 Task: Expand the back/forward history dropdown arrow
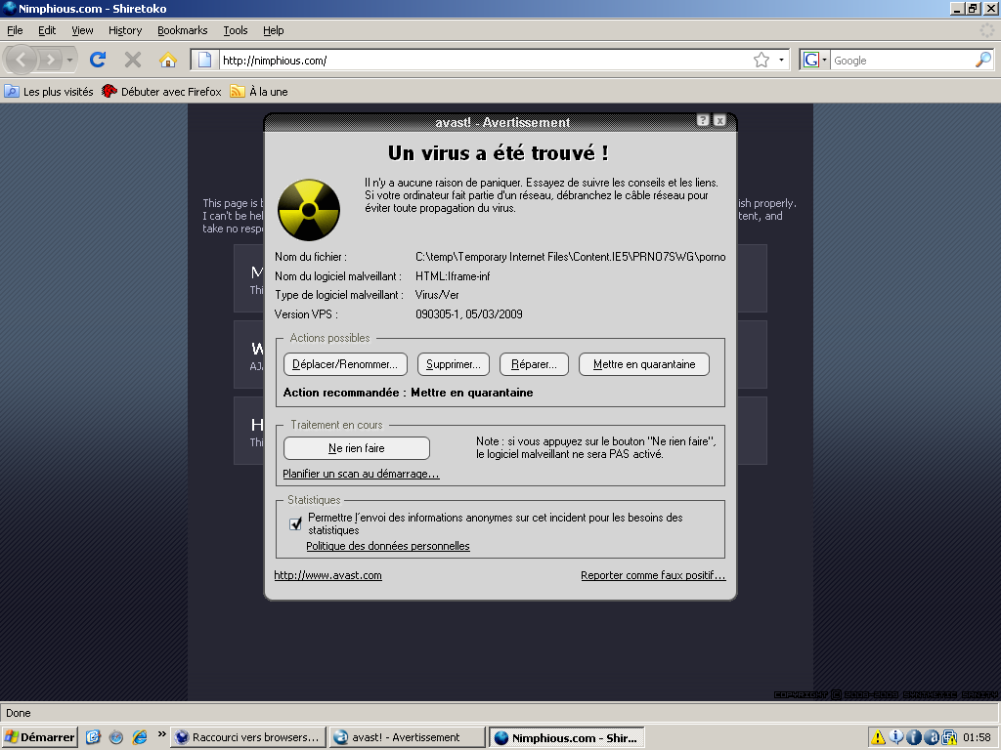[x=69, y=61]
